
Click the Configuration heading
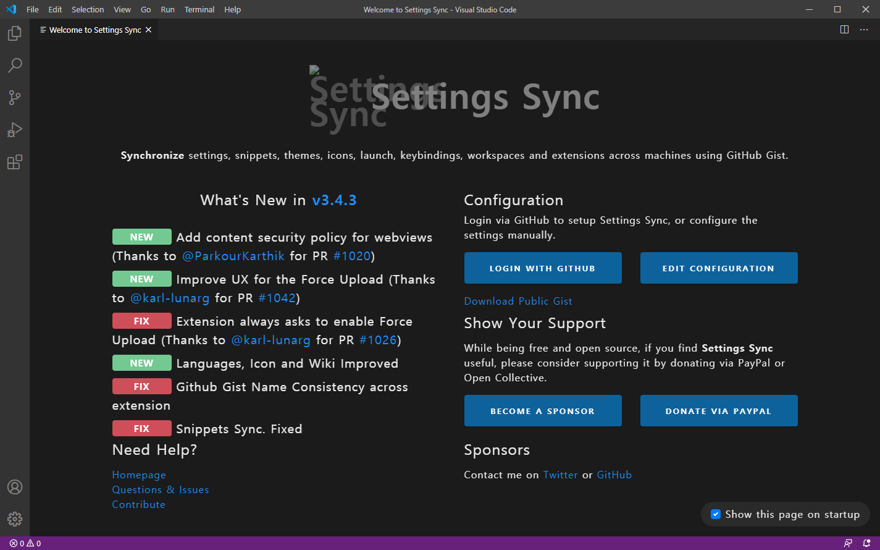coord(514,200)
